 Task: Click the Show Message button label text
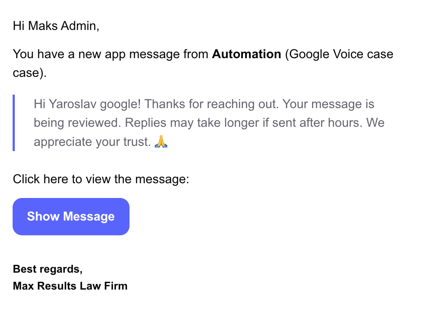70,216
